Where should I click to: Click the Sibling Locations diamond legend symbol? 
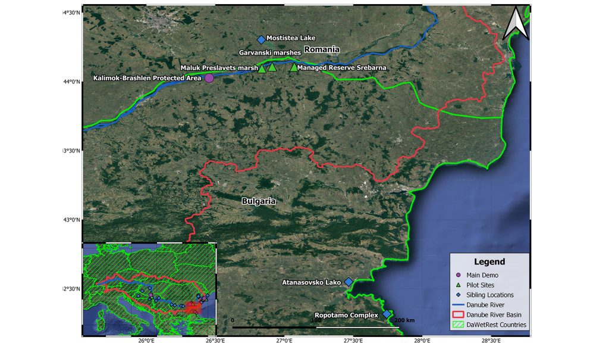(458, 295)
